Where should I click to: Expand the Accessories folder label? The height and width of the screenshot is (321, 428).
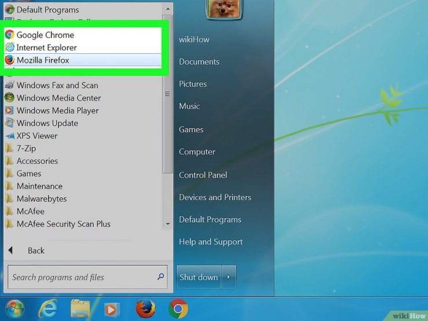(x=37, y=161)
